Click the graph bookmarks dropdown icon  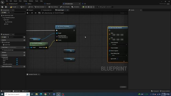tap(28, 13)
